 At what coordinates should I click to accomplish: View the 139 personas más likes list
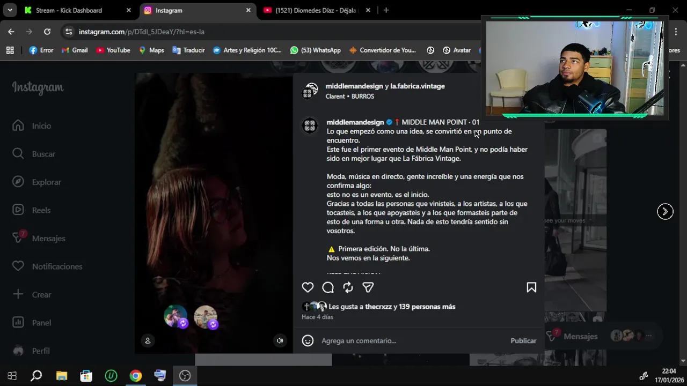pos(427,307)
